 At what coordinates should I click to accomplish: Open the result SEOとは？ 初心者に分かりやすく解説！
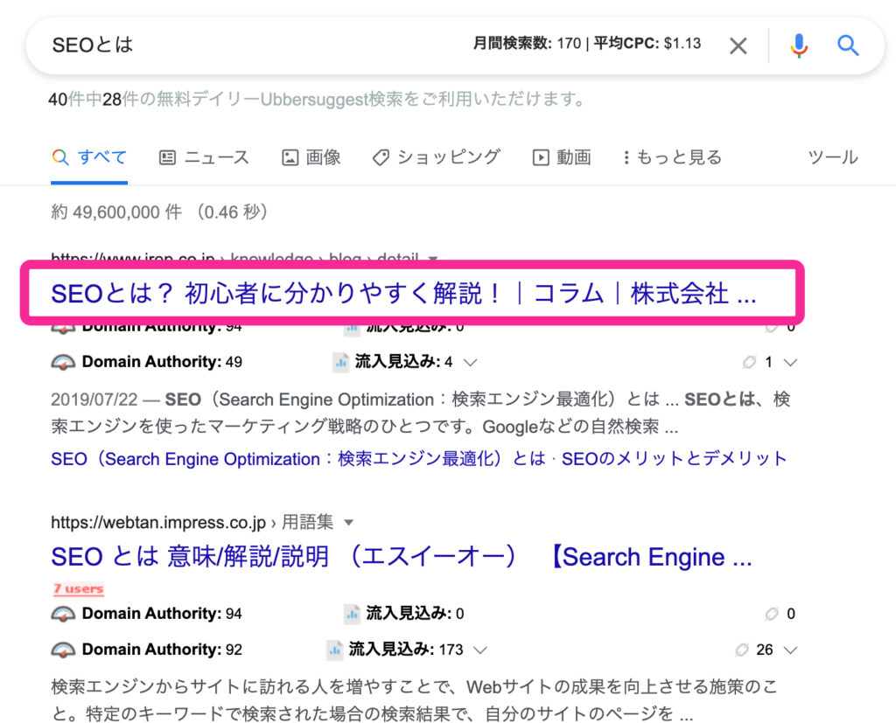pyautogui.click(x=403, y=294)
